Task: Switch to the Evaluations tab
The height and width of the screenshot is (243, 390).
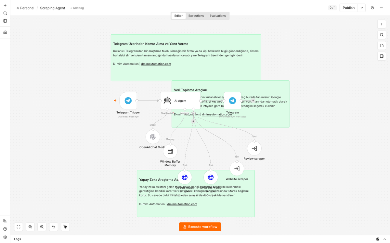Action: (x=217, y=16)
